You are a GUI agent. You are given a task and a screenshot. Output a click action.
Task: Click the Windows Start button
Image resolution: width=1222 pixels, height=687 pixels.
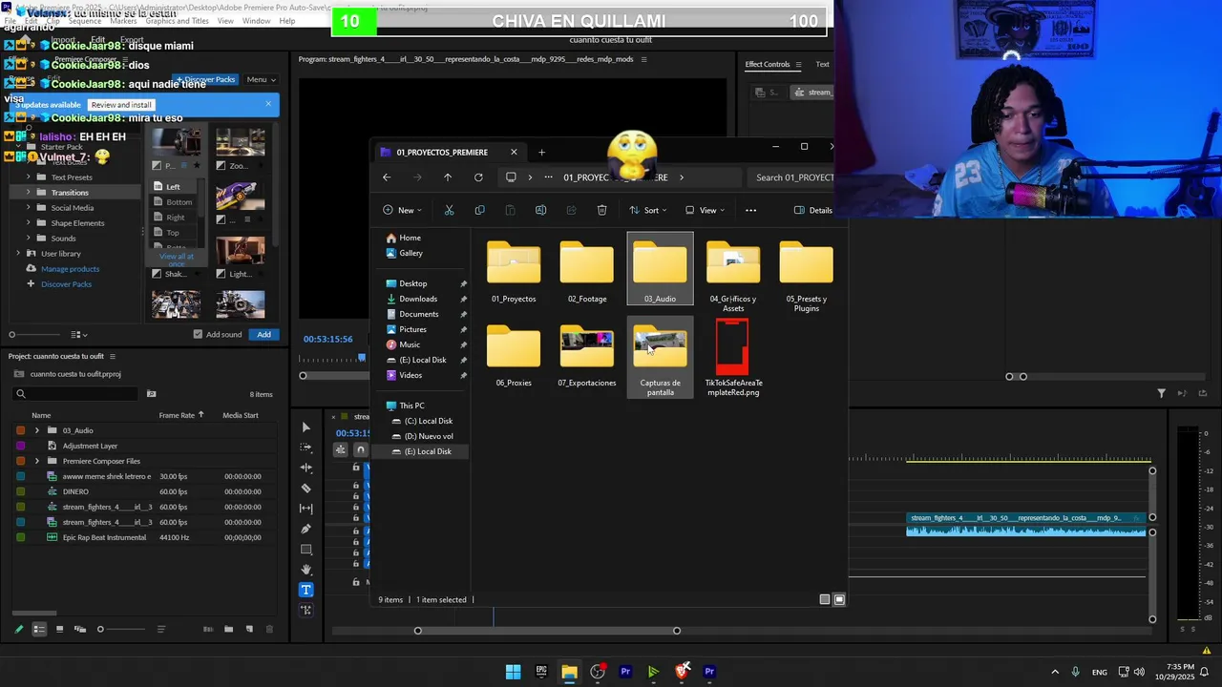[513, 672]
